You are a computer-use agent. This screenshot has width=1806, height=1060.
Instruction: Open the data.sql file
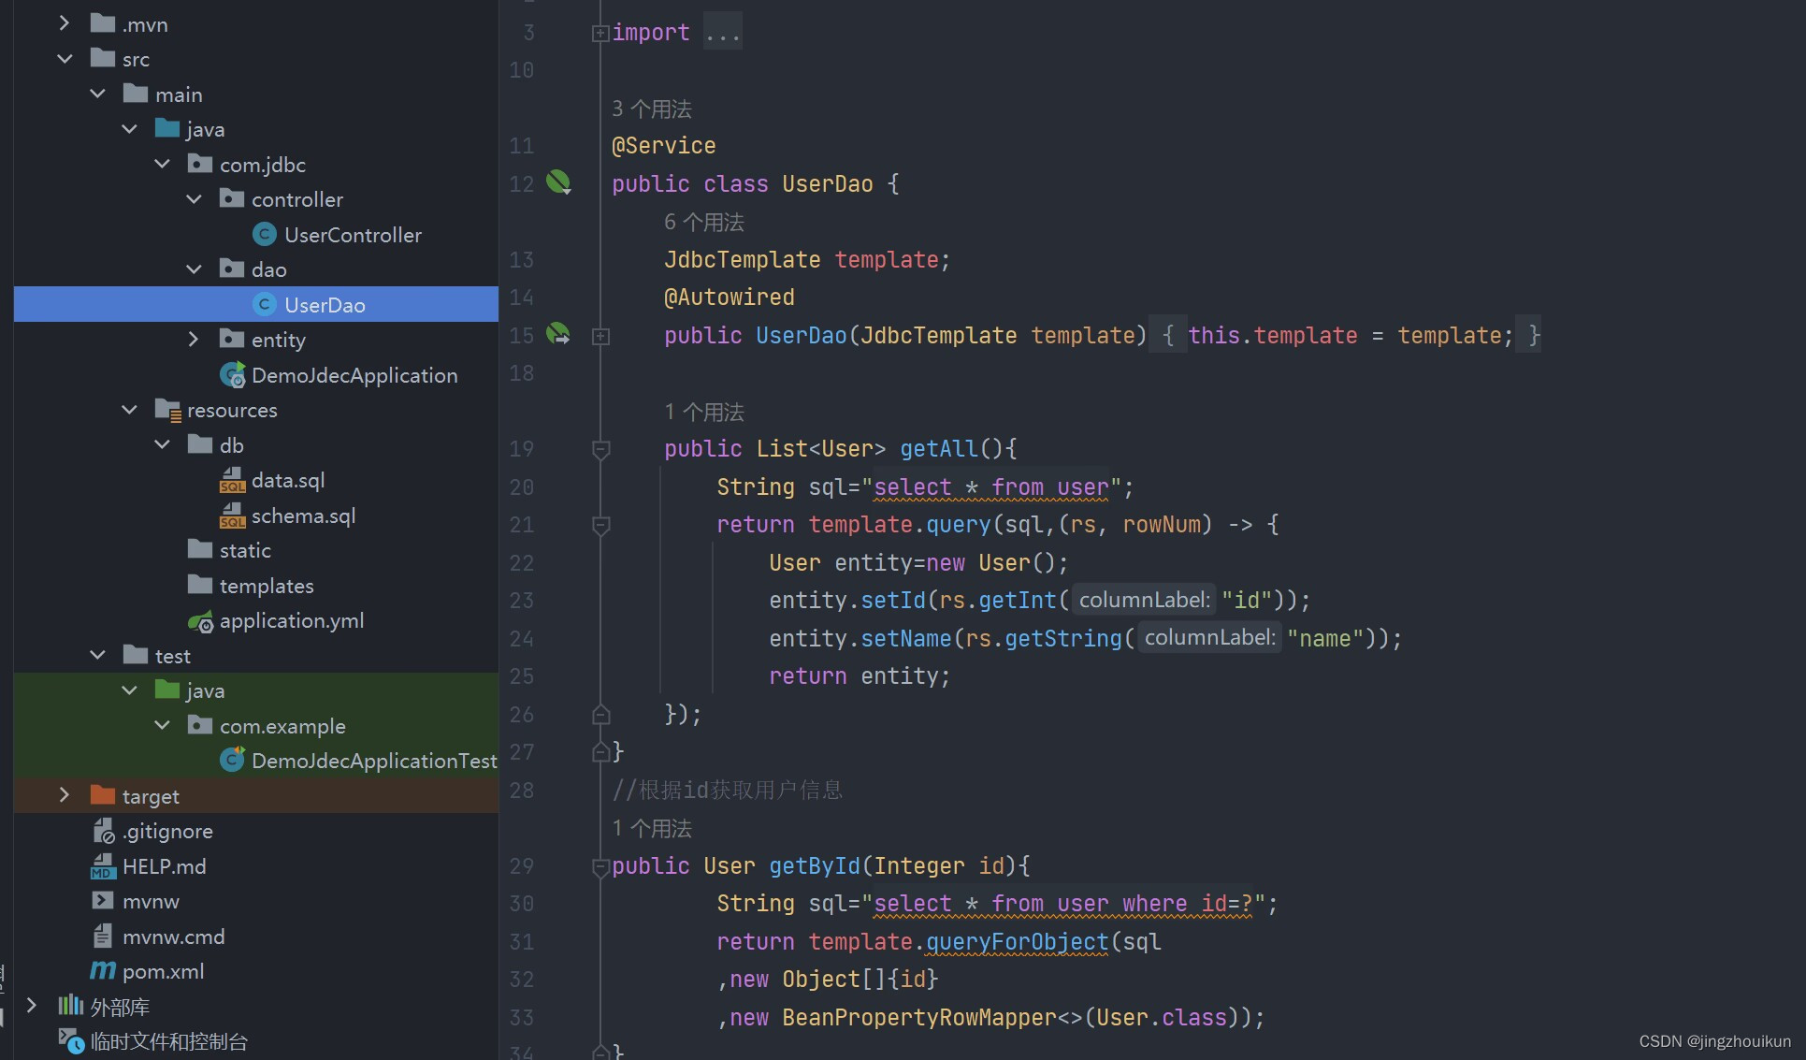[287, 480]
